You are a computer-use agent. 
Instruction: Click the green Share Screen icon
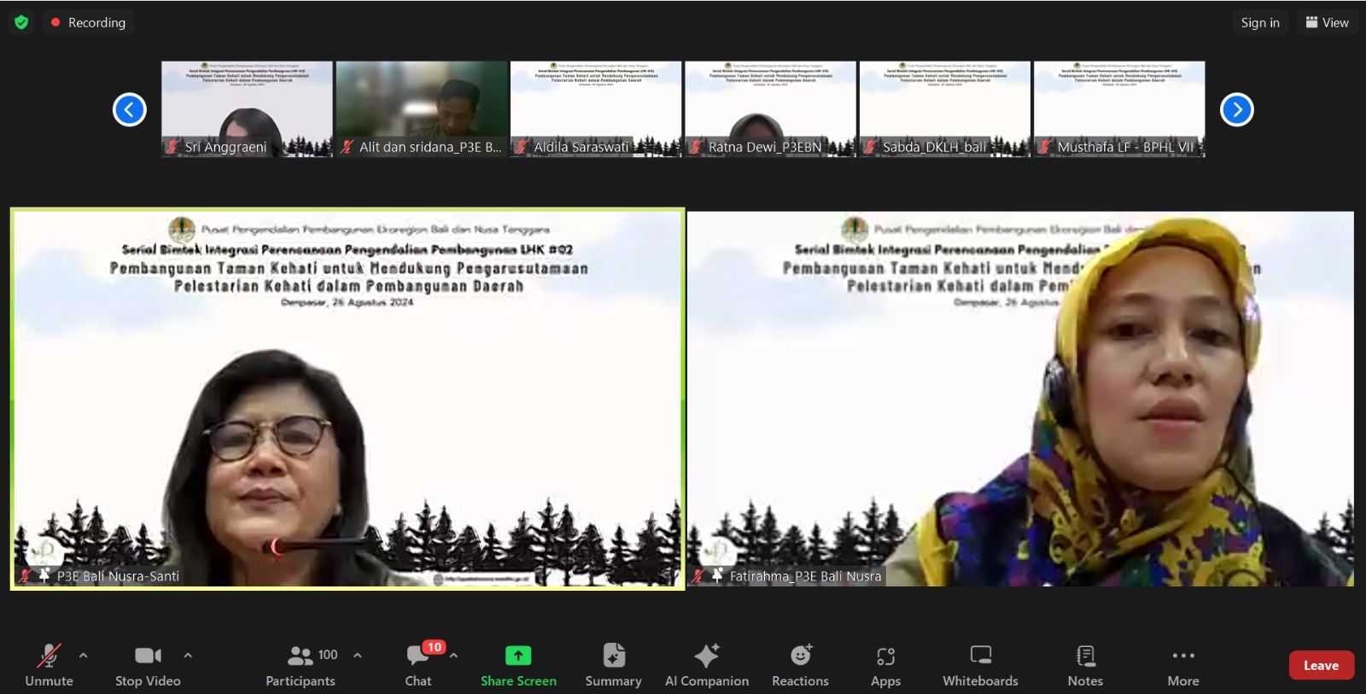point(518,656)
